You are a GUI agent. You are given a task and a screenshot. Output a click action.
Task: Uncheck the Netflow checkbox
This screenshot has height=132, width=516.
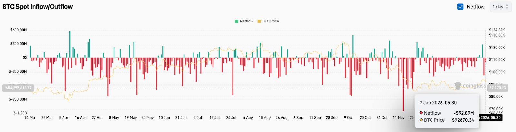(460, 7)
